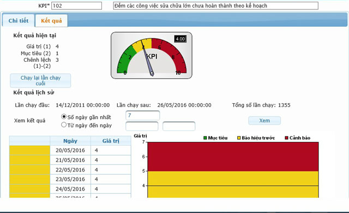Click the KPI description text field
Screen dimensions: 349x213
coord(216,6)
